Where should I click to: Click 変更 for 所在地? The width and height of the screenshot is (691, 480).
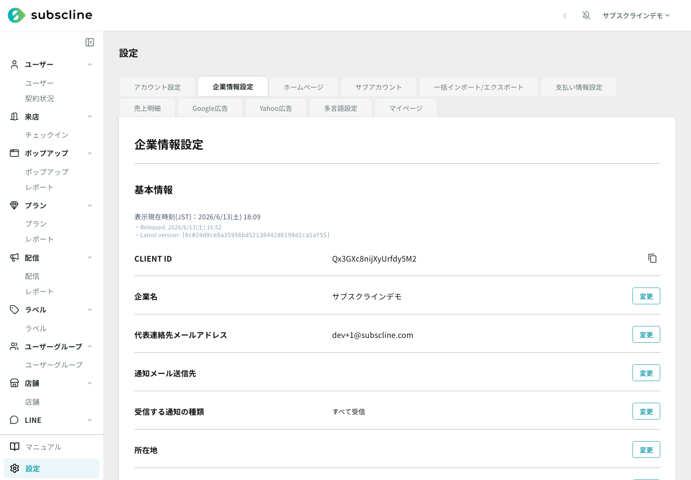pyautogui.click(x=646, y=450)
